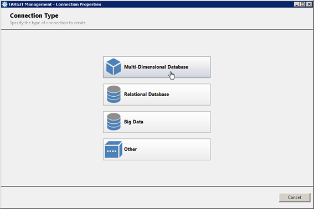The width and height of the screenshot is (314, 209).
Task: Select the Multi-Dimensional Database cube icon
Action: click(114, 67)
